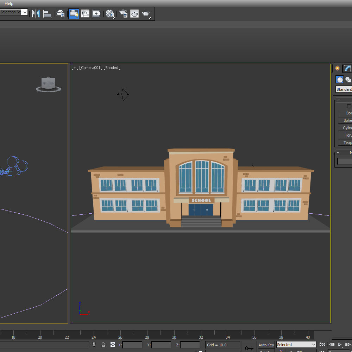Select the school building model

click(201, 188)
